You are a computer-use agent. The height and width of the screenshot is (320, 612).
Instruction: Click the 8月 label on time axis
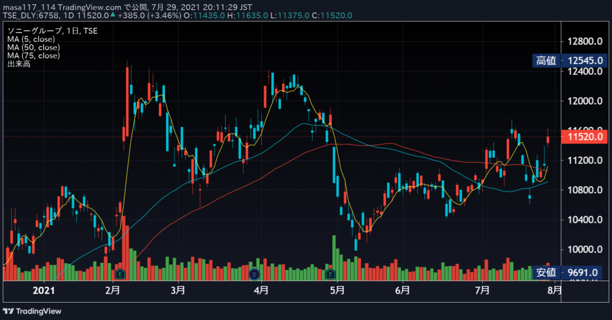555,290
